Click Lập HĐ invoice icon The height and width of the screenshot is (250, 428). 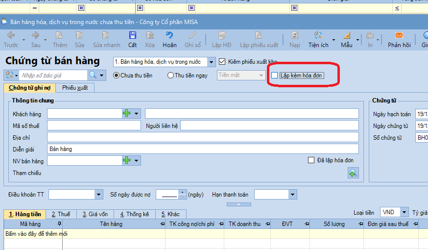point(222,35)
